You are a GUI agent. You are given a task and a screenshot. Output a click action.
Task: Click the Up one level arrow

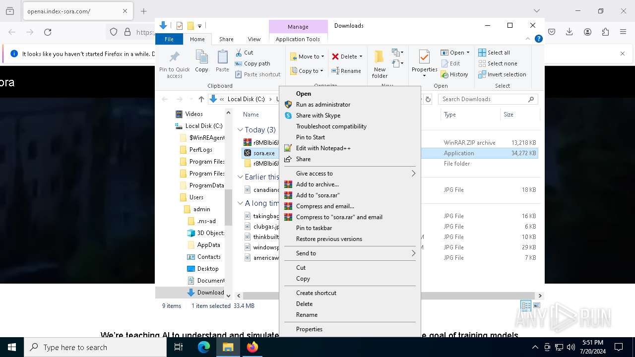tap(201, 99)
